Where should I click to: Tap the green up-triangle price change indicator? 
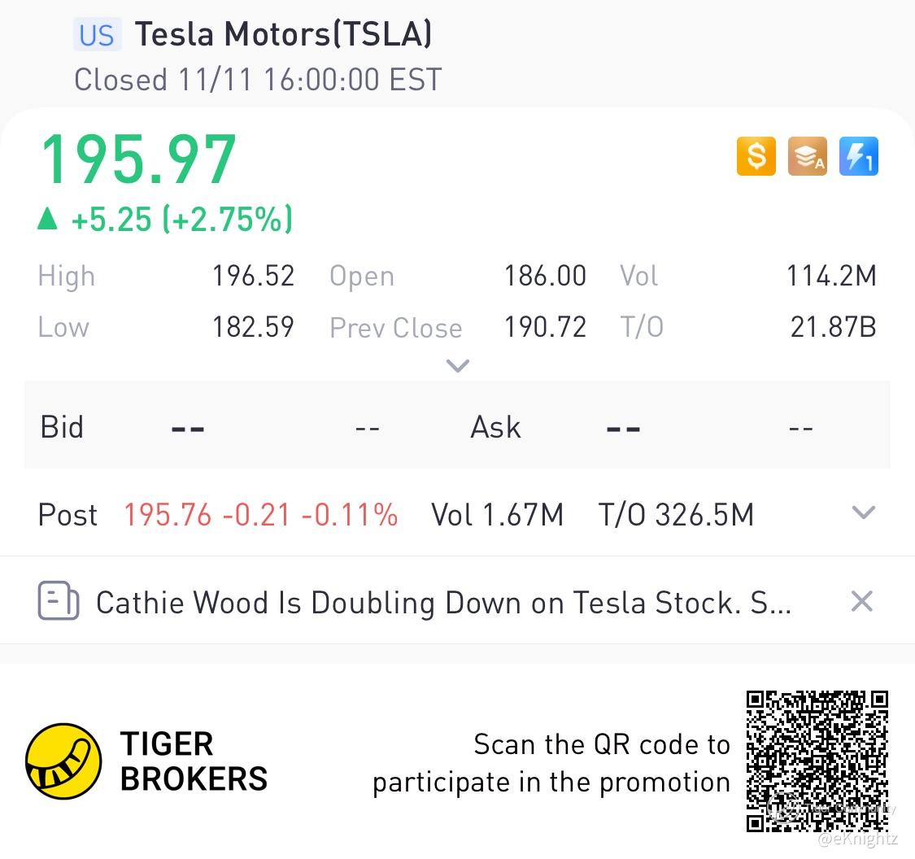click(x=47, y=219)
